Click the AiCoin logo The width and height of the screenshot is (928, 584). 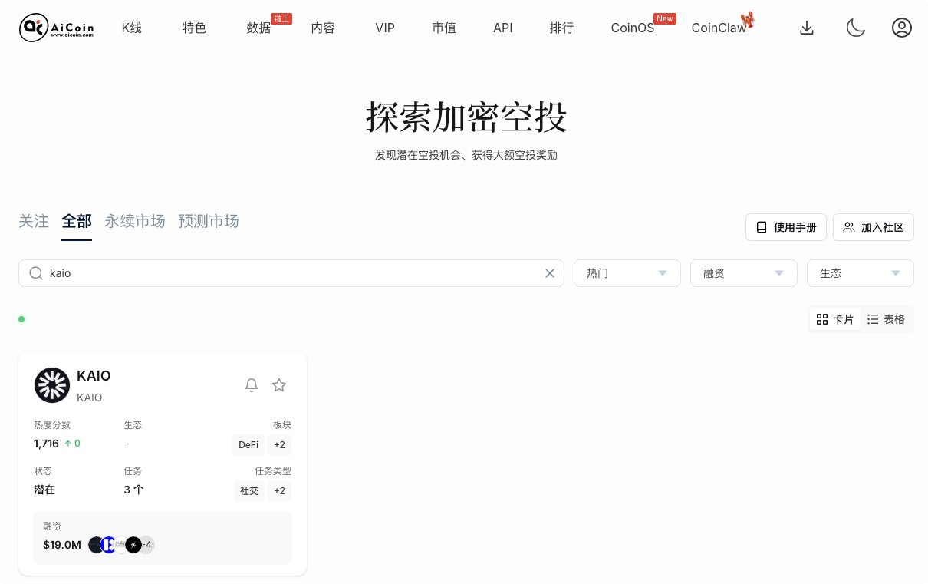[x=57, y=28]
